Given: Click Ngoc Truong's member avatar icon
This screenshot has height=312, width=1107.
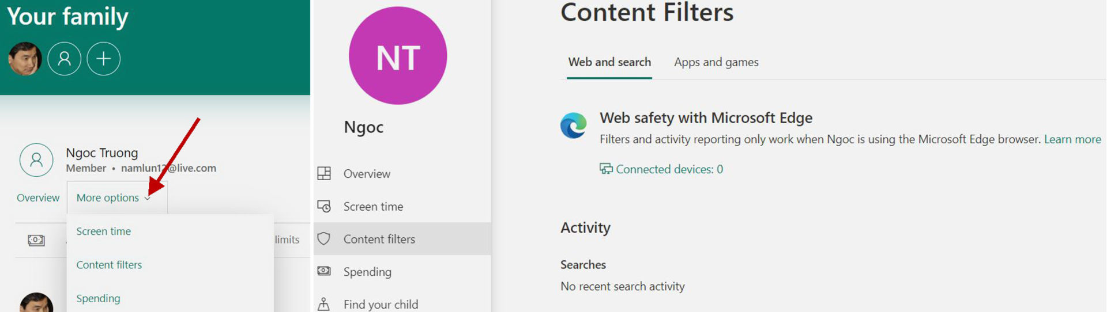Looking at the screenshot, I should click(x=36, y=160).
